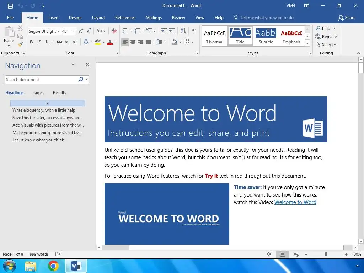Jump to beginning in Headings list
Viewport: 364px width, 273px height.
click(48, 103)
